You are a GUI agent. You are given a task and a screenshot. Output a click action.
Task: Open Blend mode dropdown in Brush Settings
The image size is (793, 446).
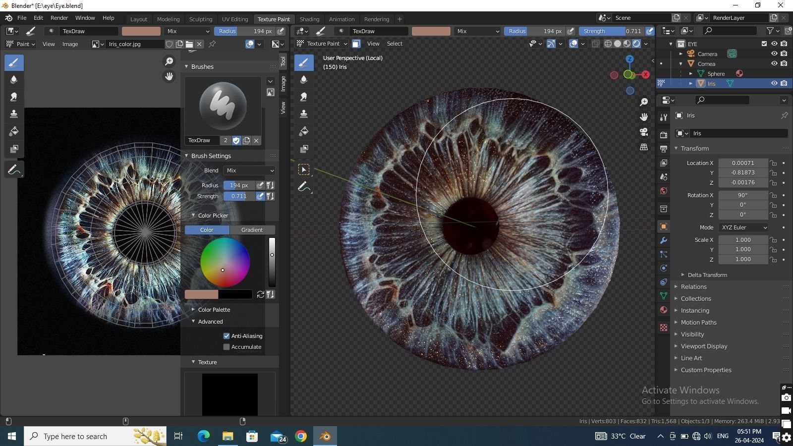249,170
